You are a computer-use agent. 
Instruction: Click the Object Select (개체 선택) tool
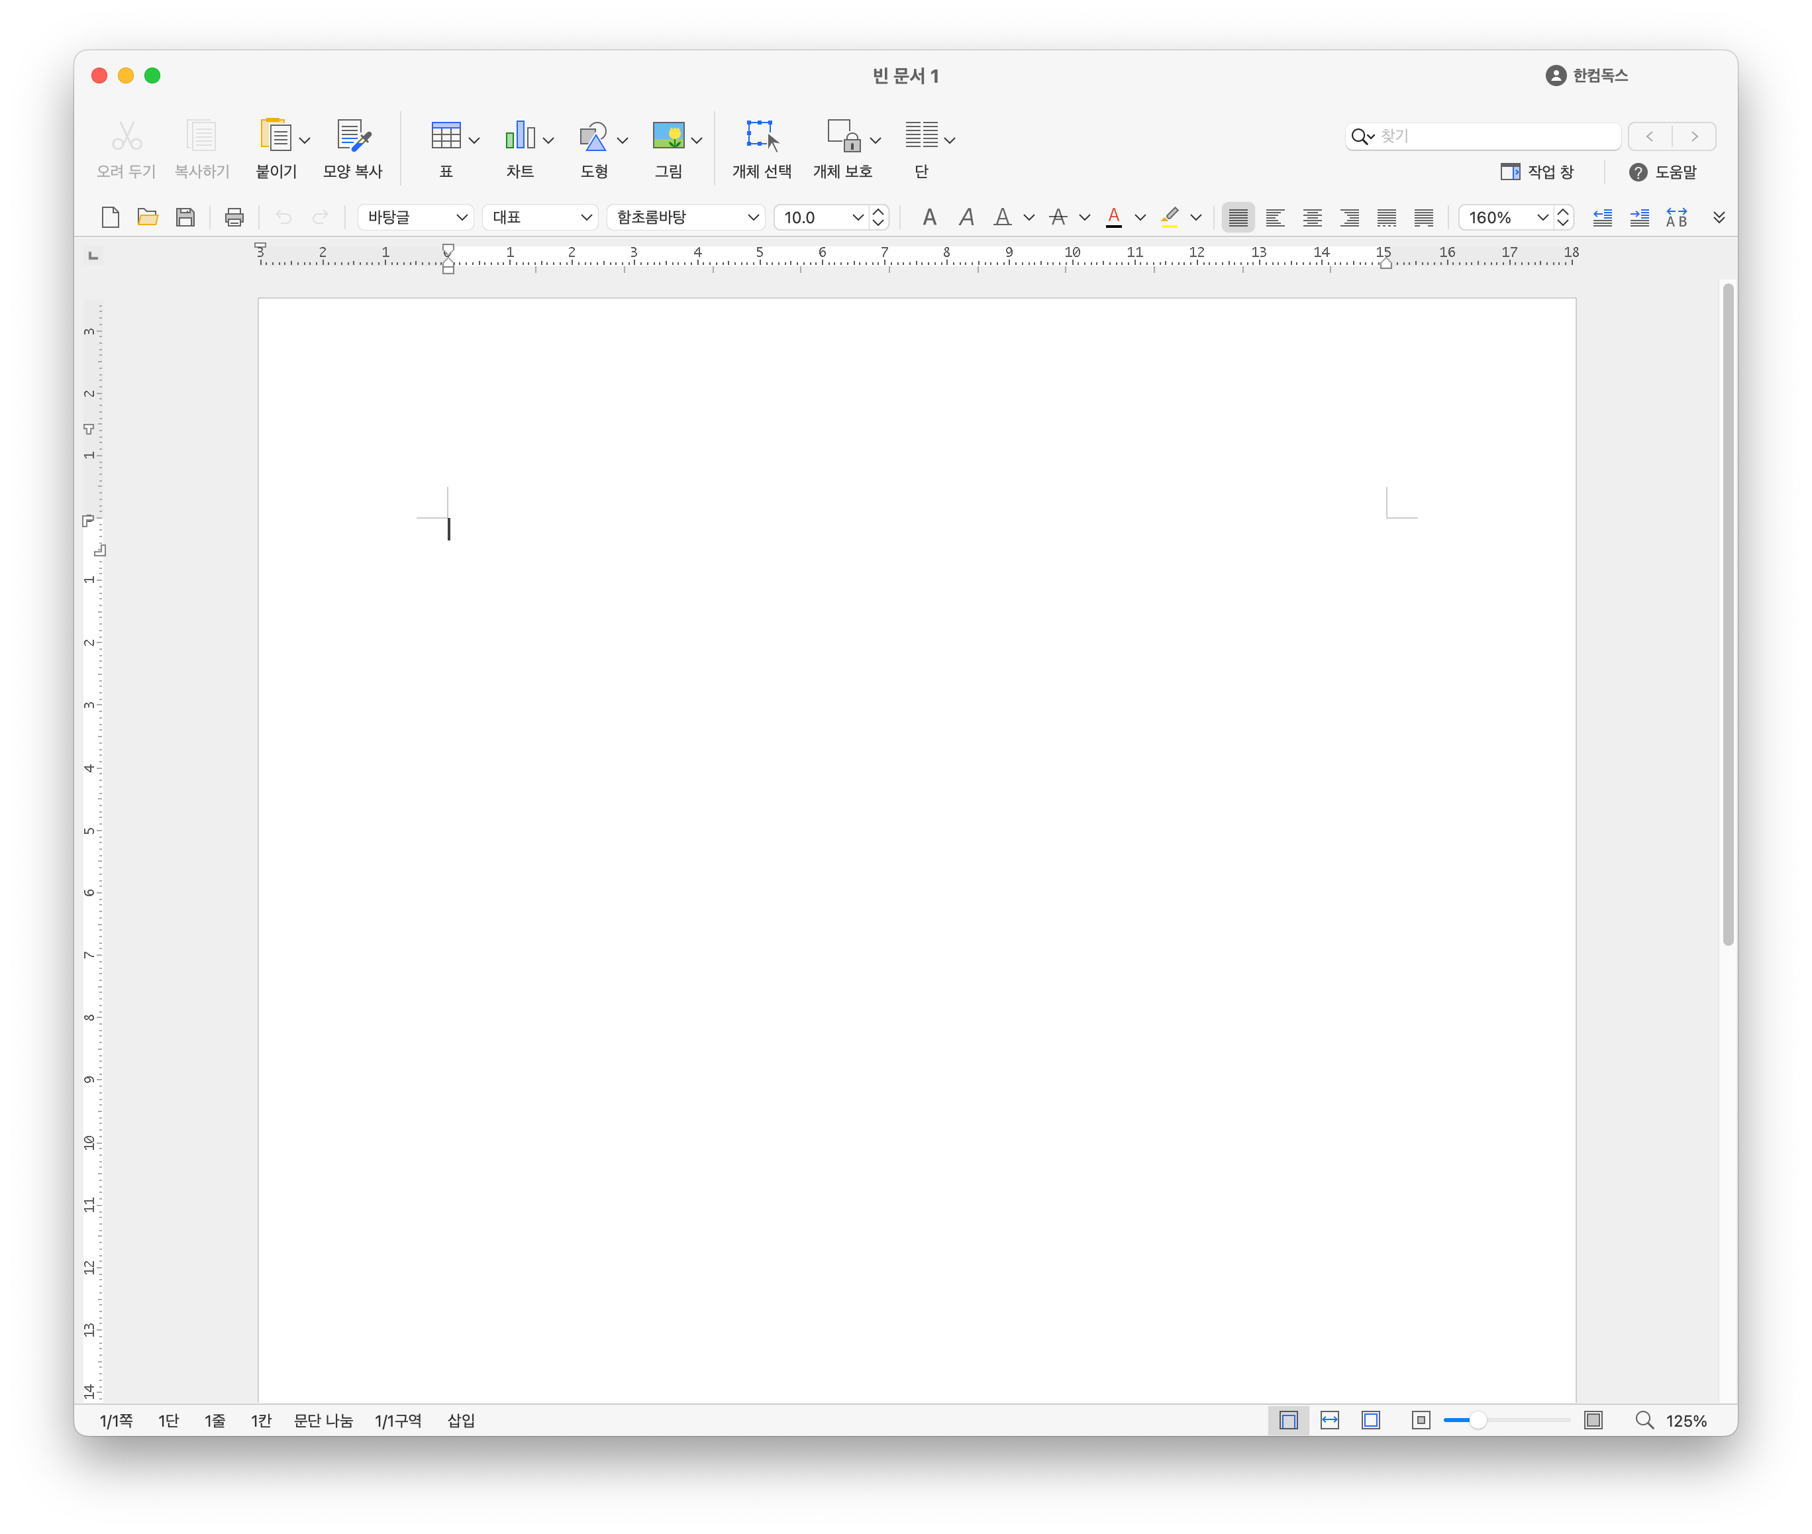761,136
